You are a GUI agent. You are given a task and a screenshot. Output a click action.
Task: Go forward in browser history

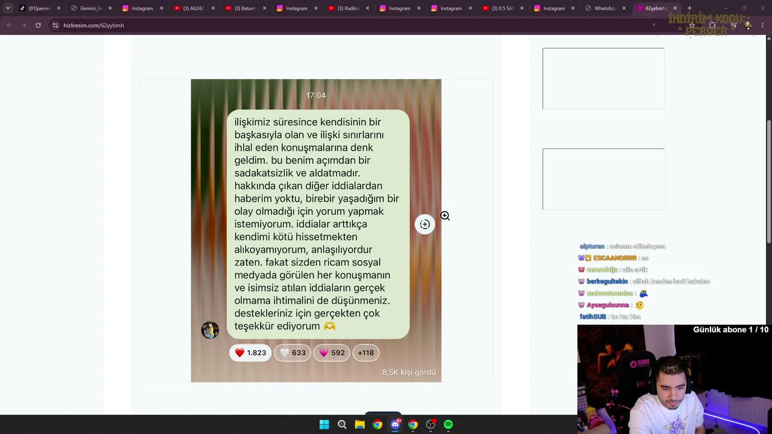(x=24, y=25)
